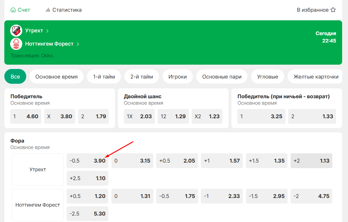The image size is (348, 222).
Task: Pick Ноттингем Форест handicap -2.5 at 5.30
Action: click(87, 214)
